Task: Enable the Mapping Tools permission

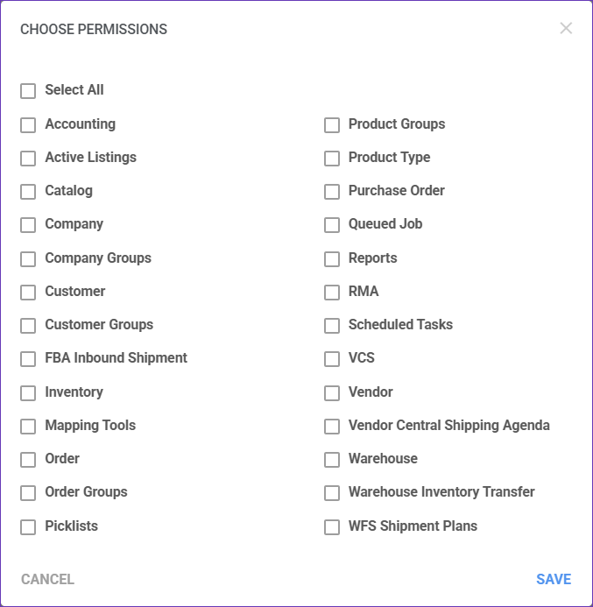Action: point(28,427)
